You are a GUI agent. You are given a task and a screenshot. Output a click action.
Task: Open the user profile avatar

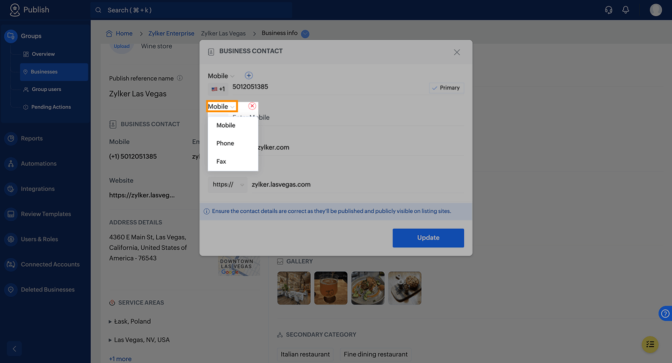click(x=656, y=10)
